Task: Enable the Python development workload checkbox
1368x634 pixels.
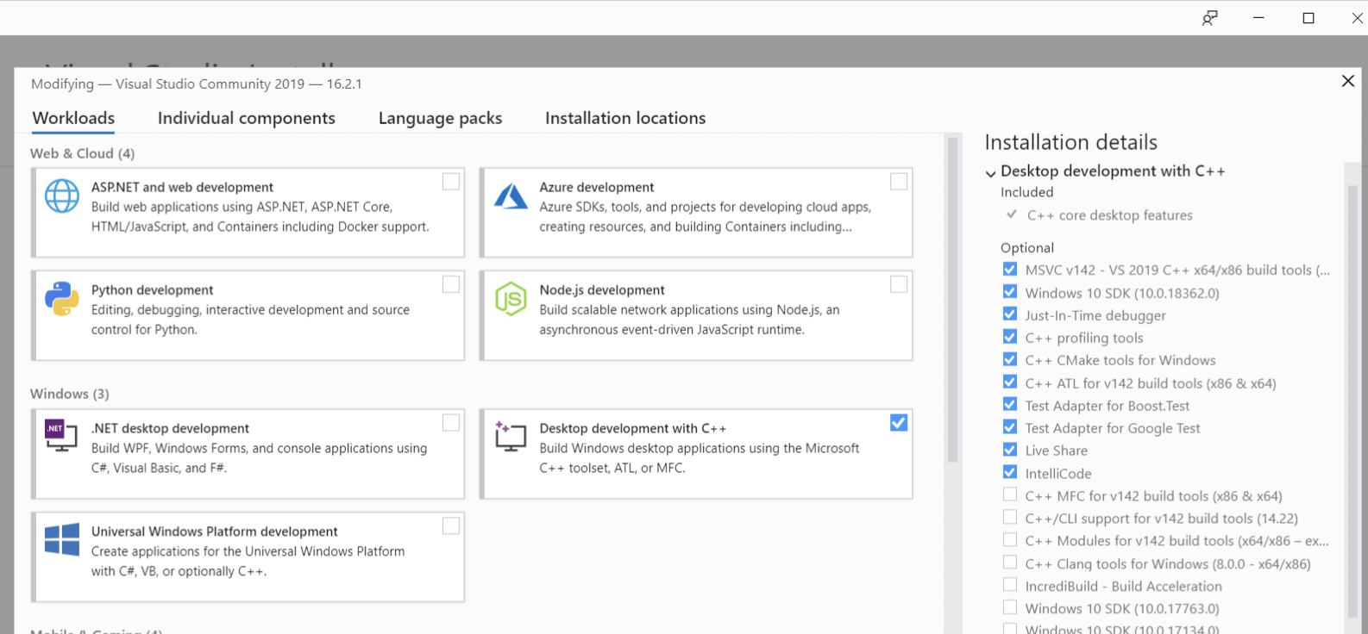Action: [451, 284]
